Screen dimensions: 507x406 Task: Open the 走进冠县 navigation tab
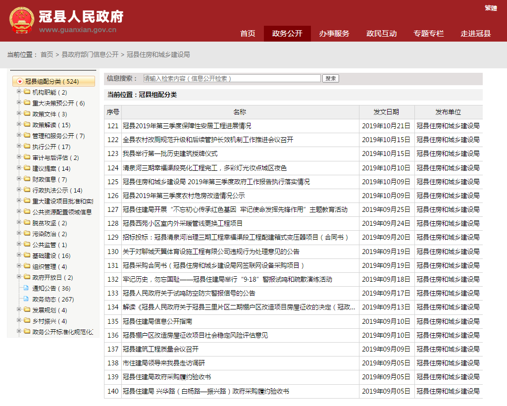476,34
